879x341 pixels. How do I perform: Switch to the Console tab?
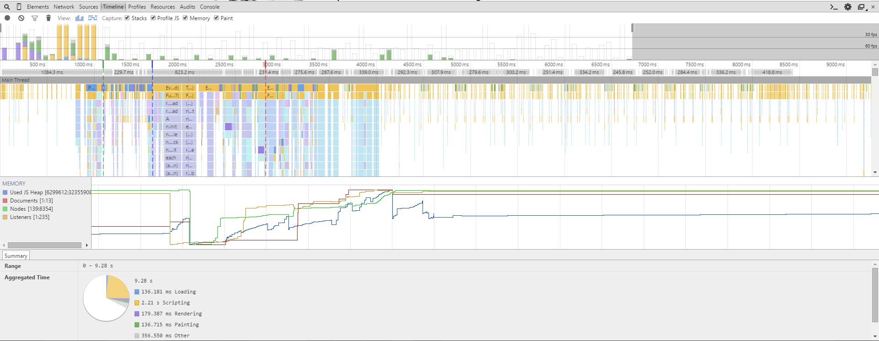click(210, 7)
